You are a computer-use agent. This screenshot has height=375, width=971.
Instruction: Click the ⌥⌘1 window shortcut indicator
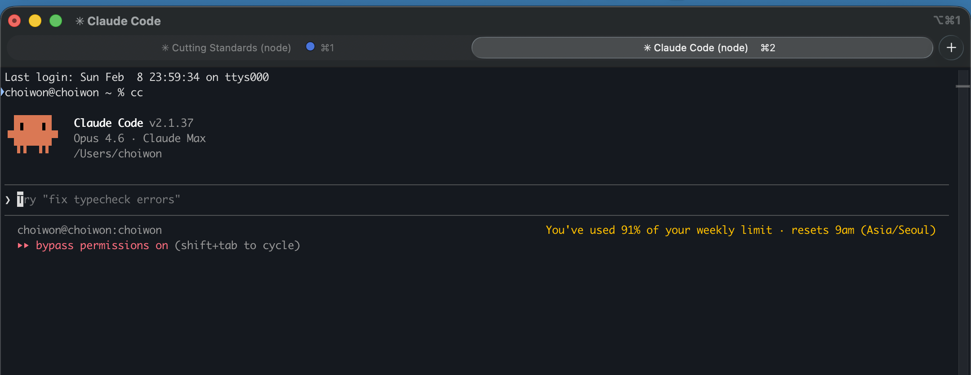point(947,20)
